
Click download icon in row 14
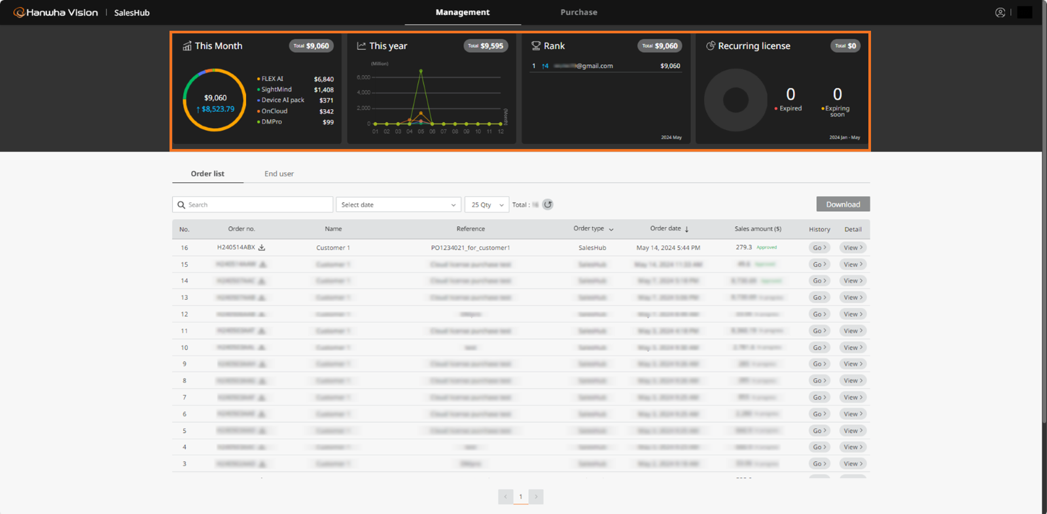262,281
